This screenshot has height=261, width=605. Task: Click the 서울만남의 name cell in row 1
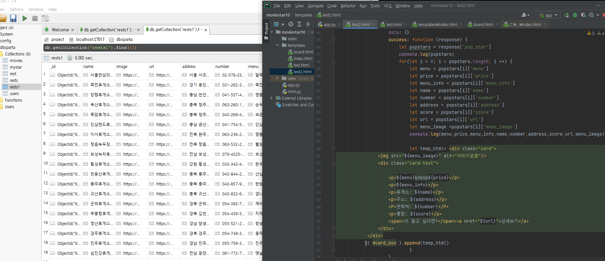pos(98,75)
